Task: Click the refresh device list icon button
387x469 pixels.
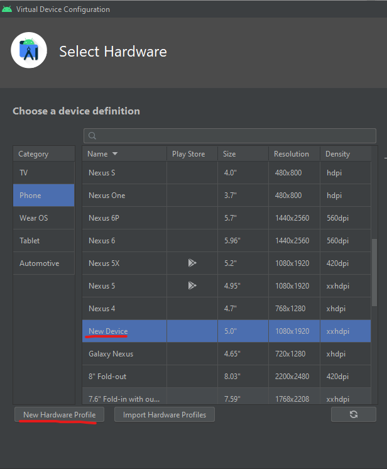Action: (354, 414)
